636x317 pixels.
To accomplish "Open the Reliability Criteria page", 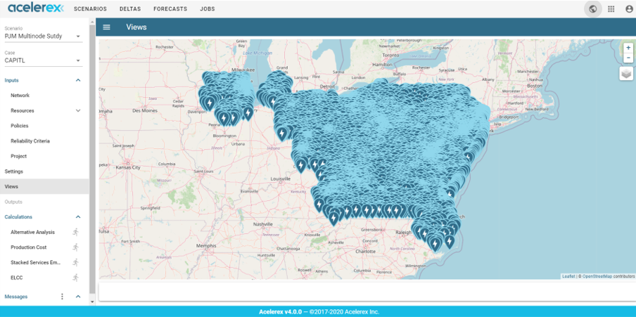I will (30, 141).
